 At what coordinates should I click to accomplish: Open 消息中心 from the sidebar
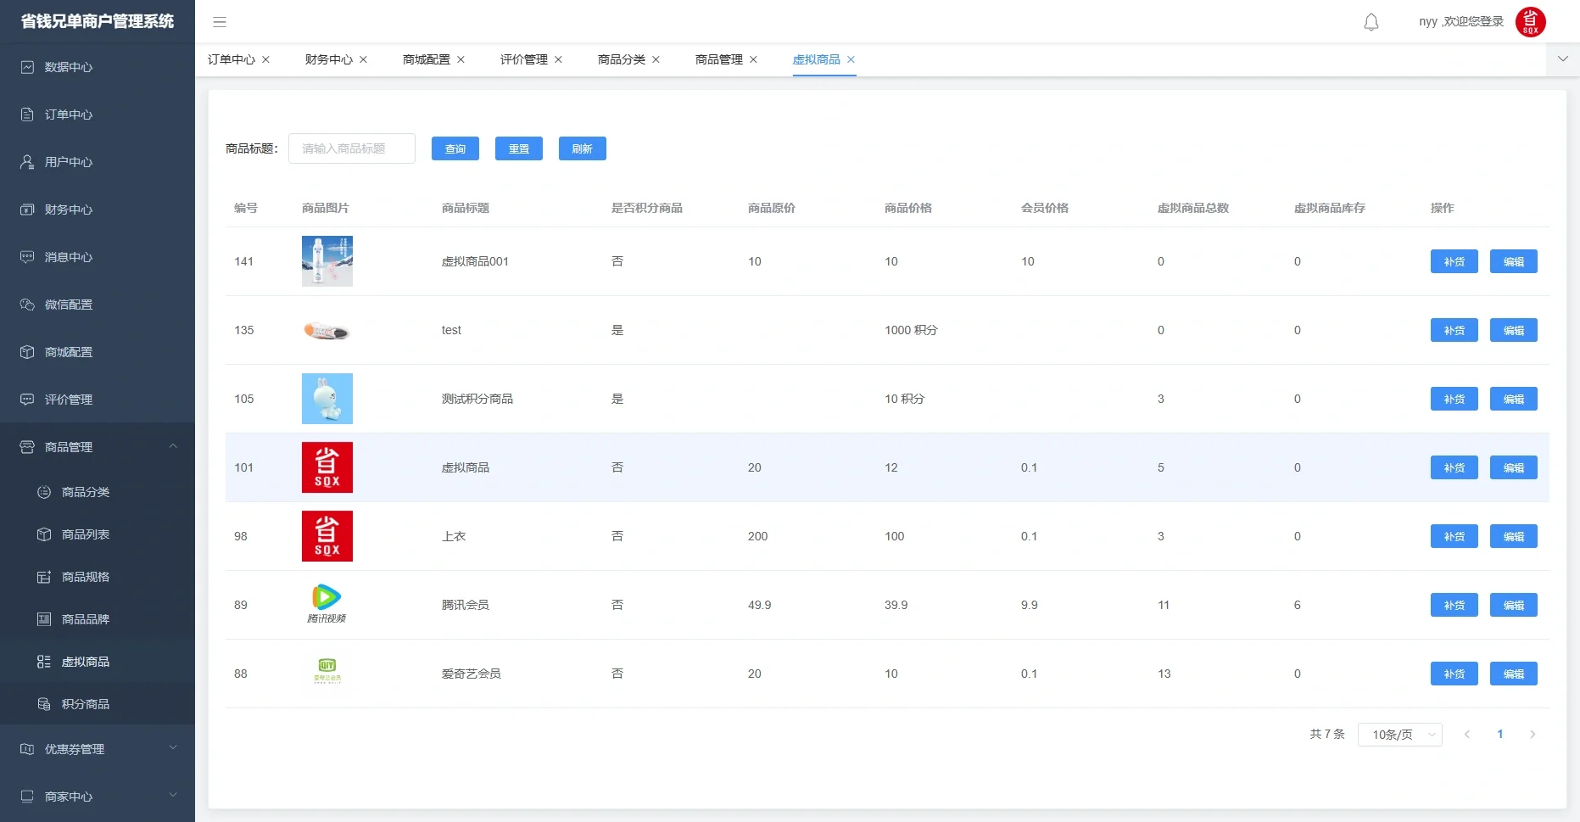69,257
